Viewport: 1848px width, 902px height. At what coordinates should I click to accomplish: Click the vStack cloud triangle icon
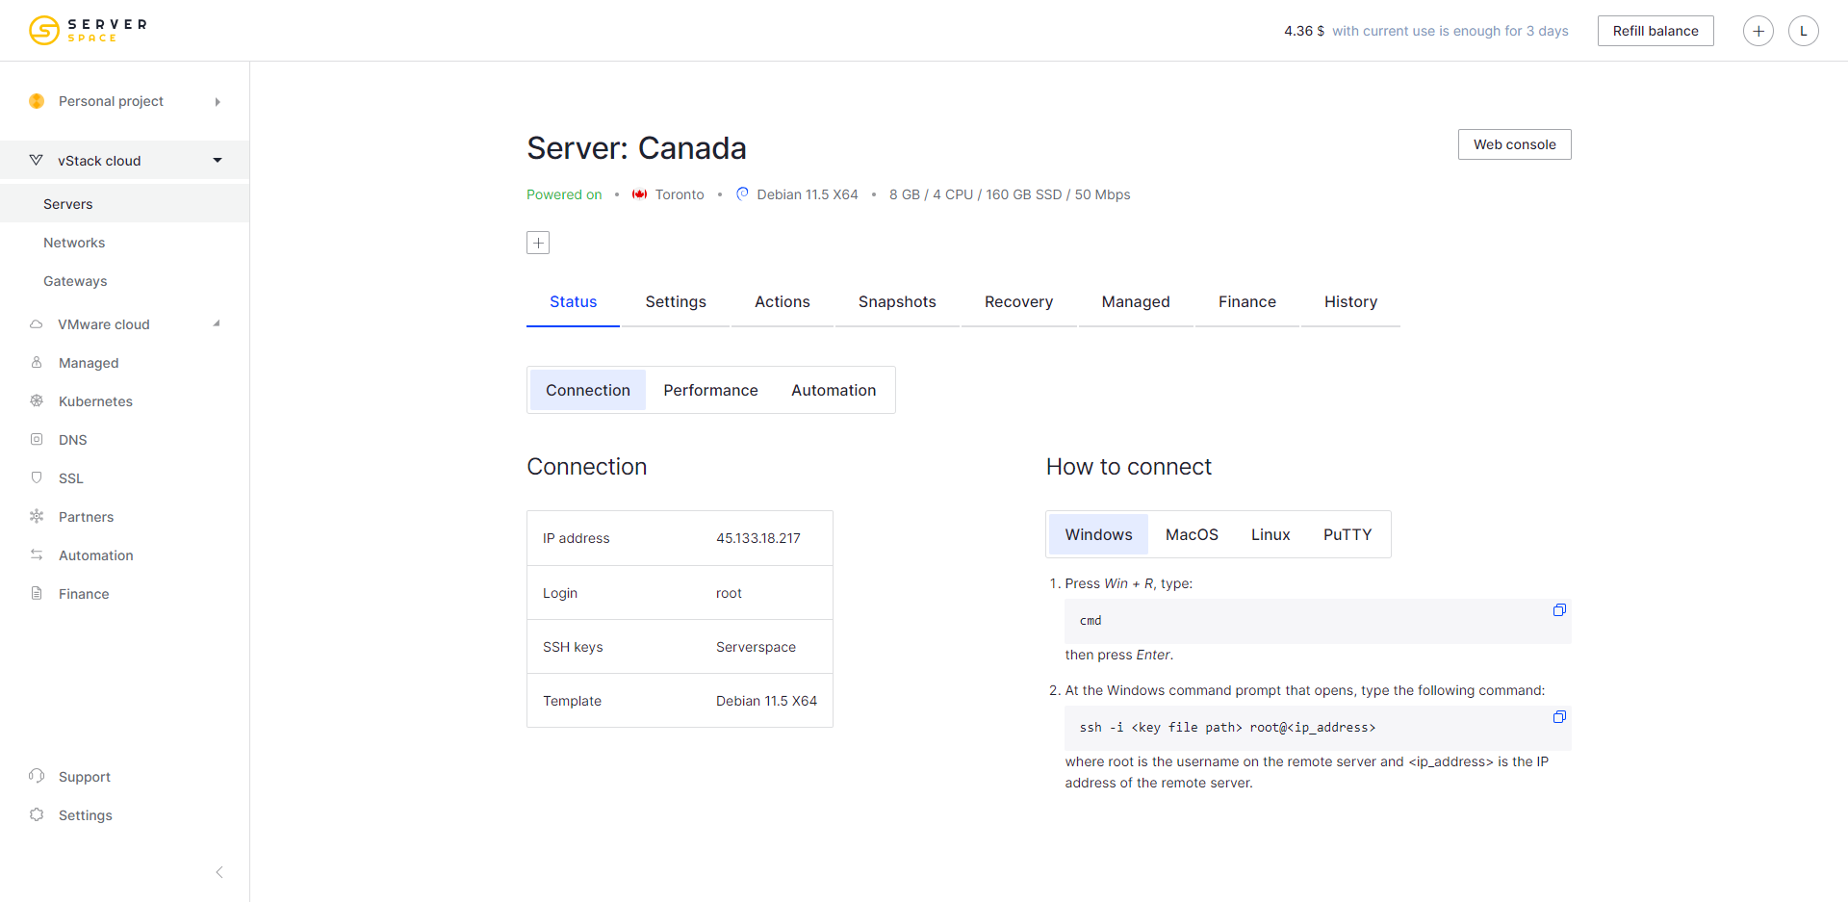point(37,160)
